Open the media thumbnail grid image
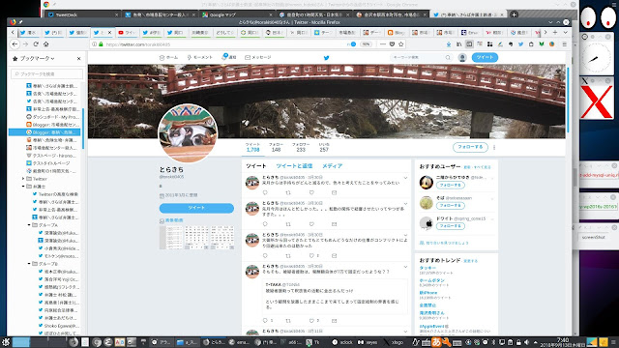Image resolution: width=619 pixels, height=348 pixels. tap(196, 238)
